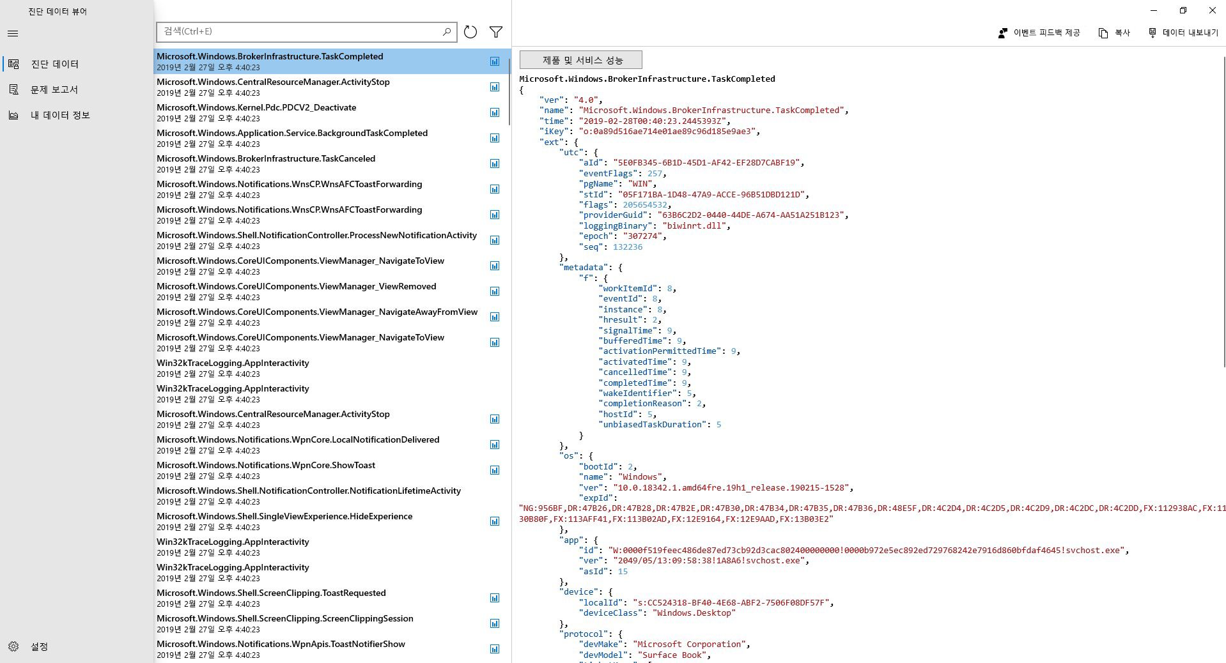Click detail pane vertical scrollbar thumb
The width and height of the screenshot is (1226, 663).
pos(1223,211)
